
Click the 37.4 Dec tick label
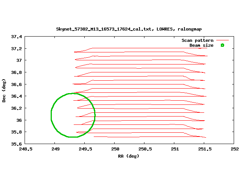tap(16, 37)
